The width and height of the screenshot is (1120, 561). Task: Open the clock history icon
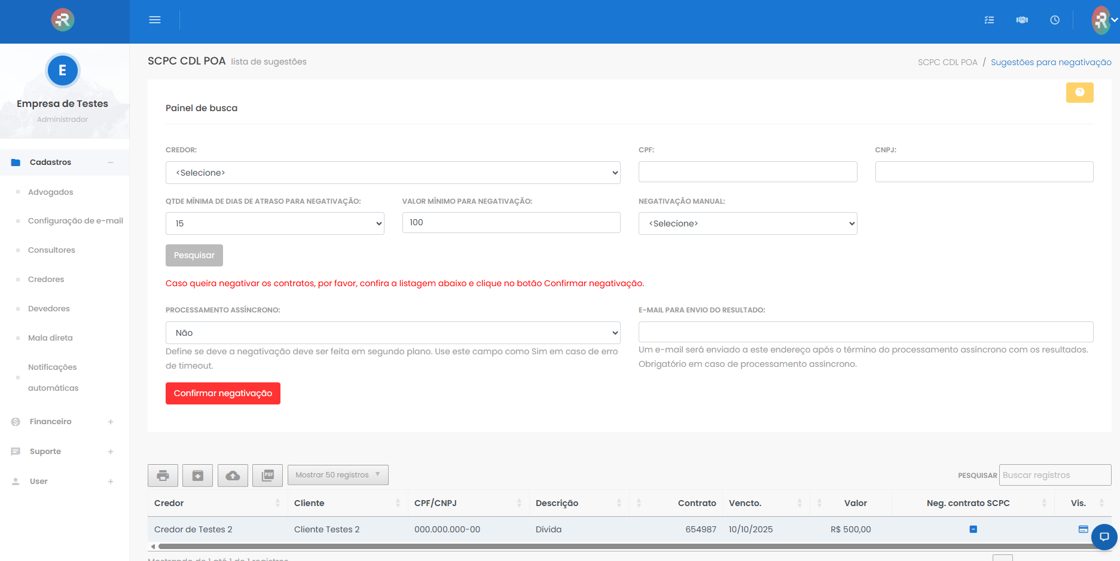pos(1055,20)
